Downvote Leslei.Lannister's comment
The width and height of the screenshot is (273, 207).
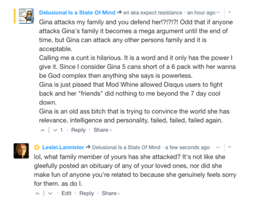(50, 193)
